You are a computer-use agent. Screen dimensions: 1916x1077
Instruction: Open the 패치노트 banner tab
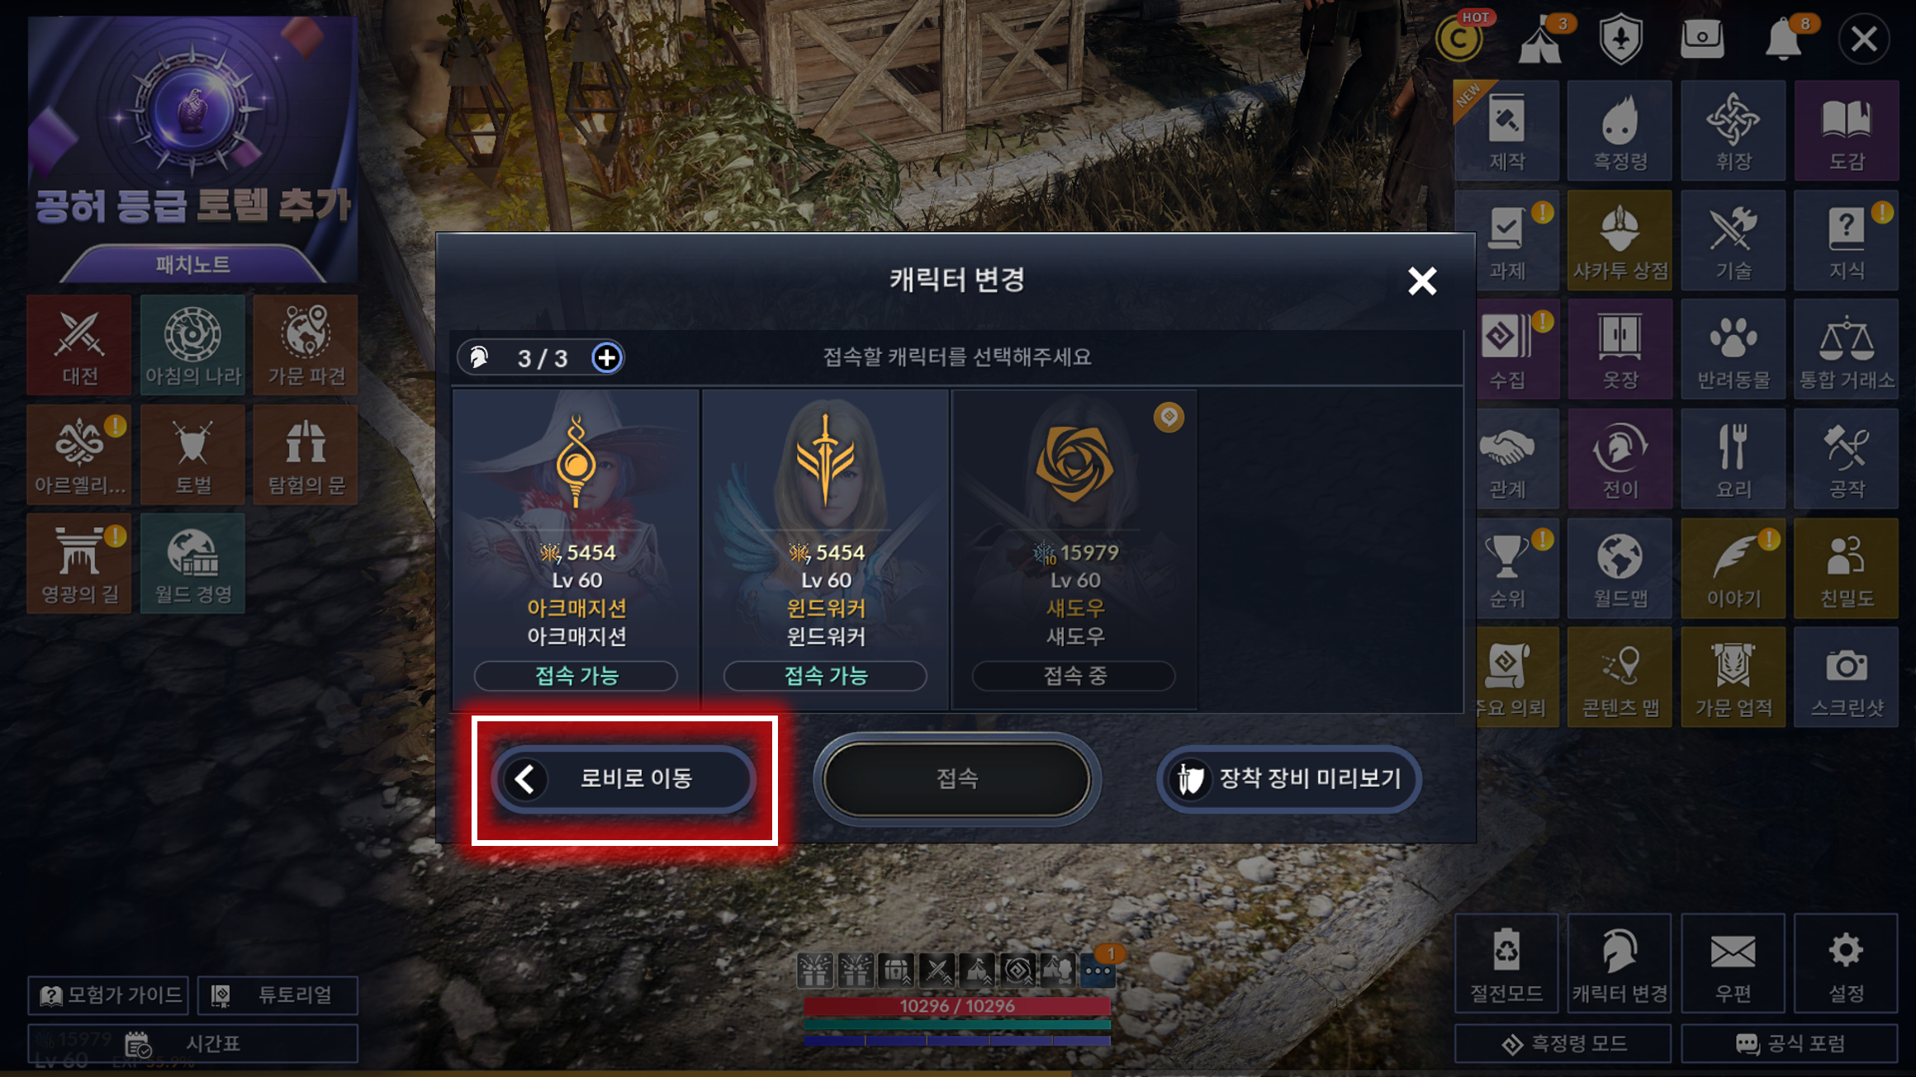pyautogui.click(x=192, y=264)
